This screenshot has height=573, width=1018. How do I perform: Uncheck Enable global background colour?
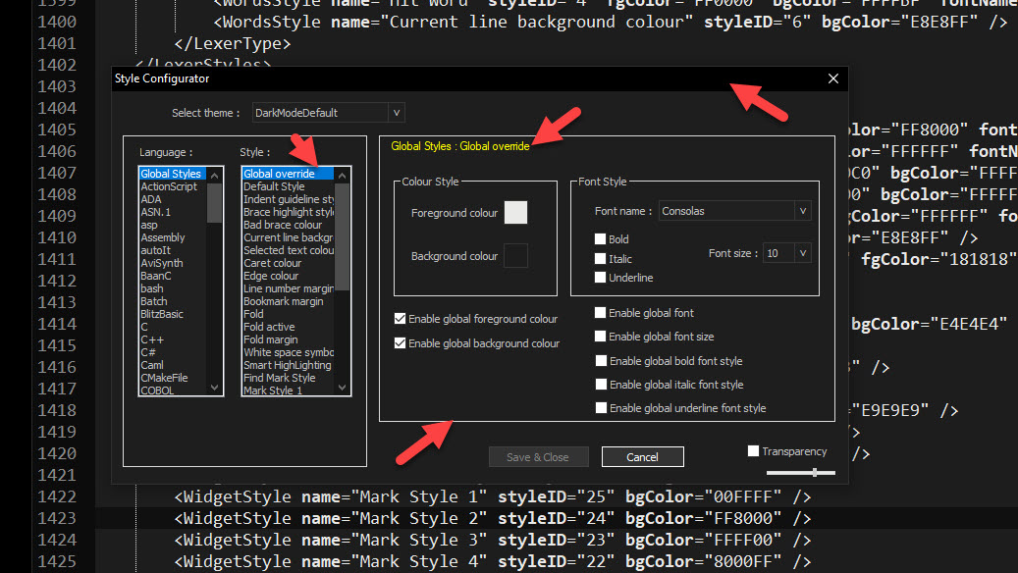[398, 342]
